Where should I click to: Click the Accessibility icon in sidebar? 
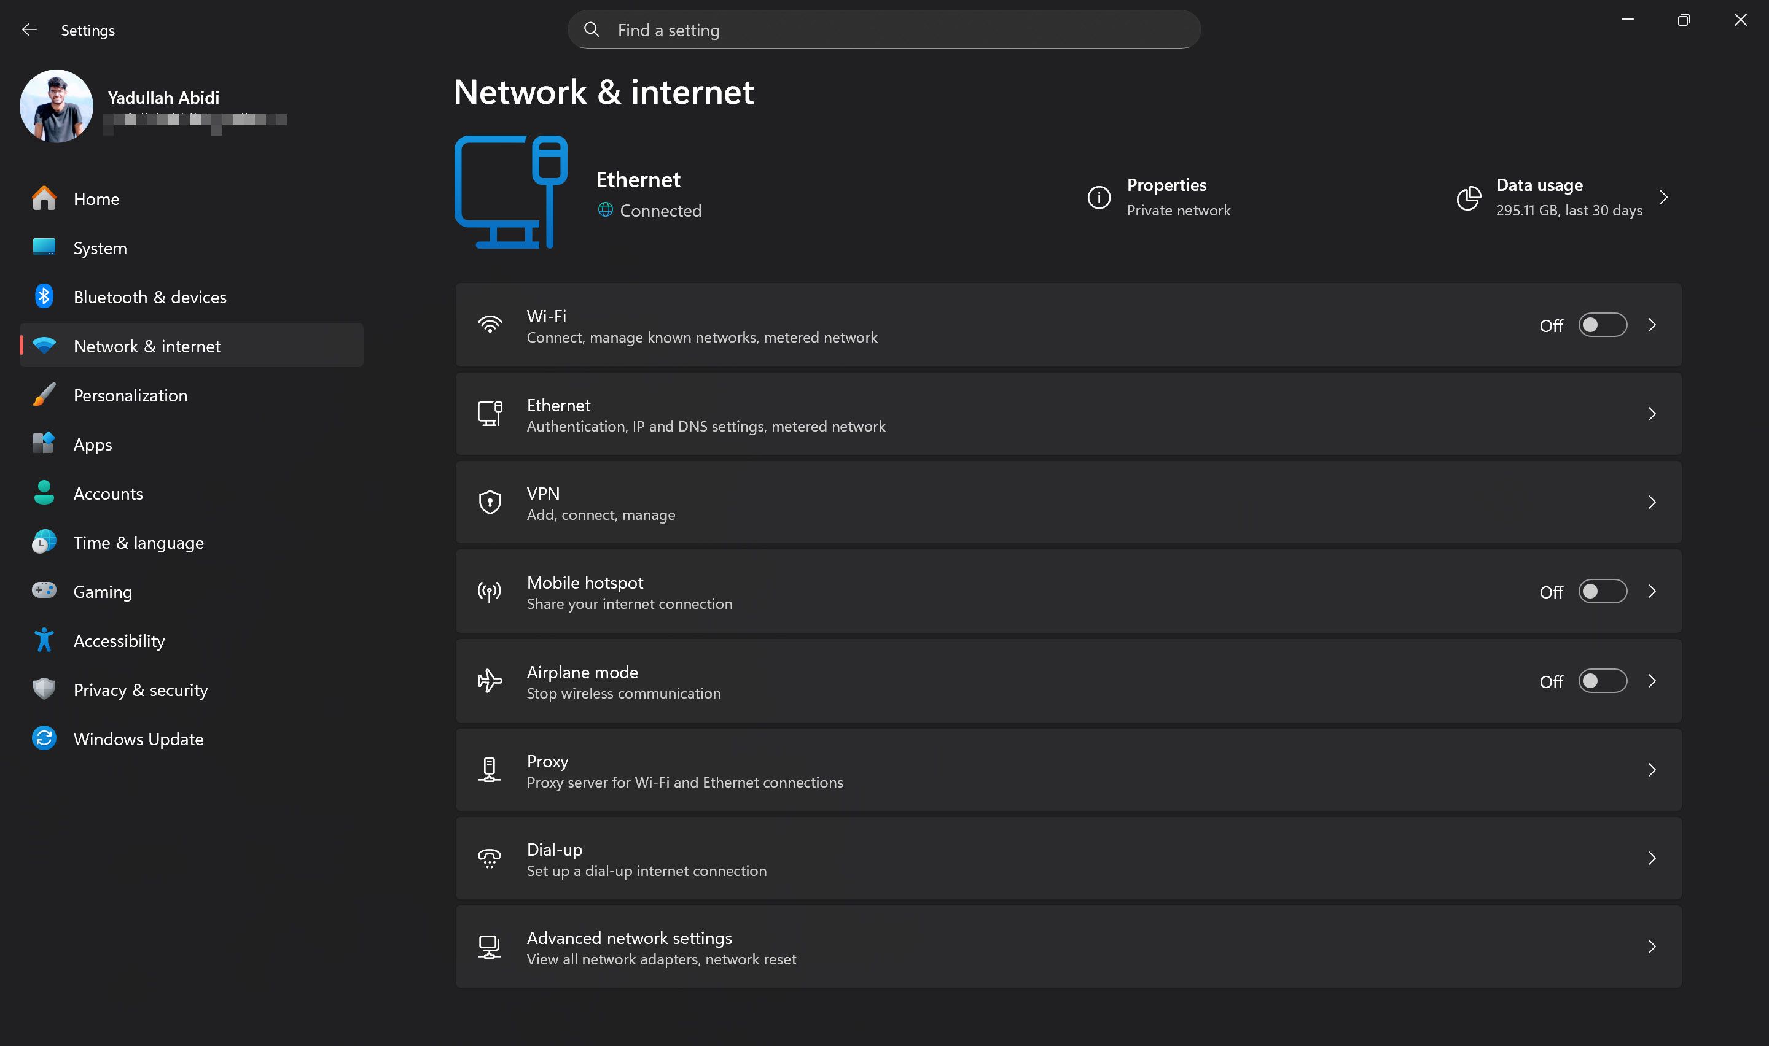coord(44,639)
